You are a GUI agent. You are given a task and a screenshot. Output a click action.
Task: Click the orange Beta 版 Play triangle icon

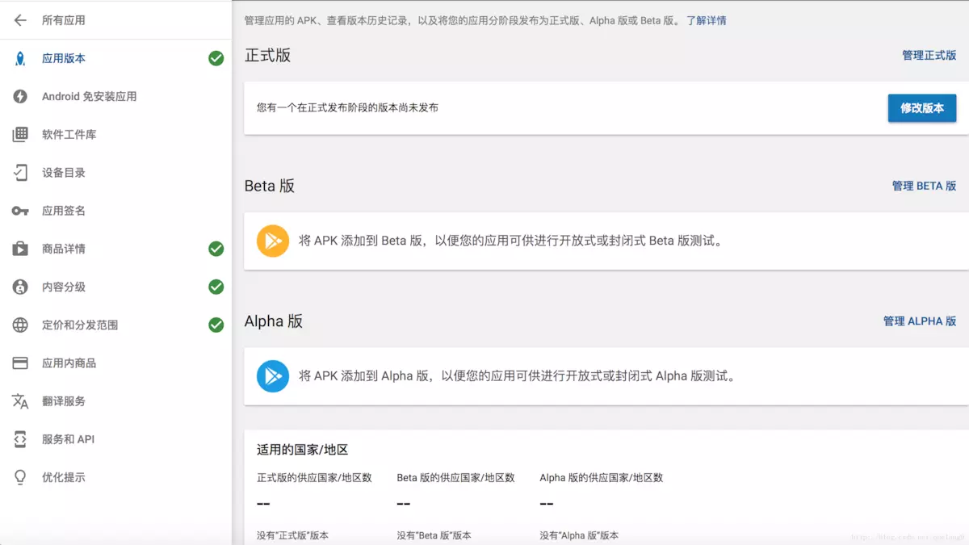click(272, 241)
